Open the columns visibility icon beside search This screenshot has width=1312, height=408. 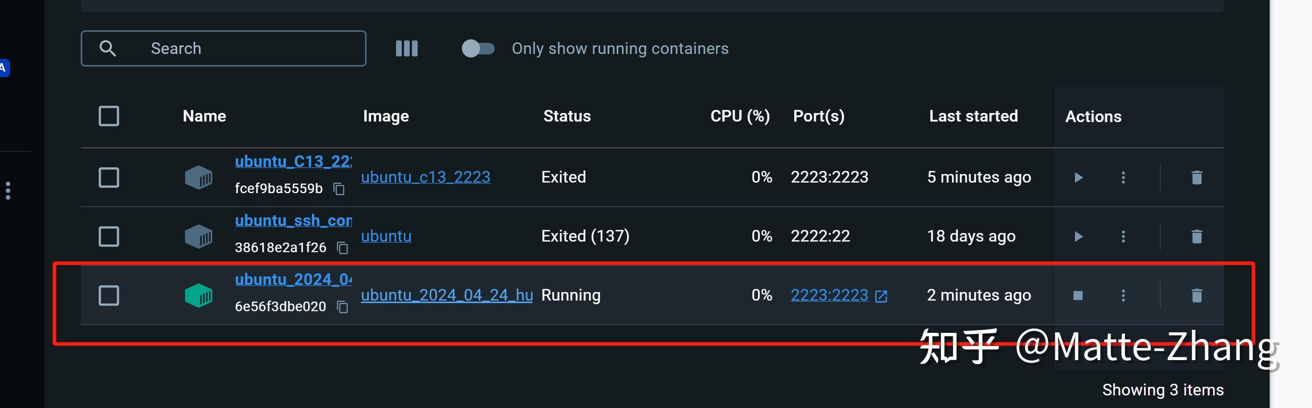point(406,48)
